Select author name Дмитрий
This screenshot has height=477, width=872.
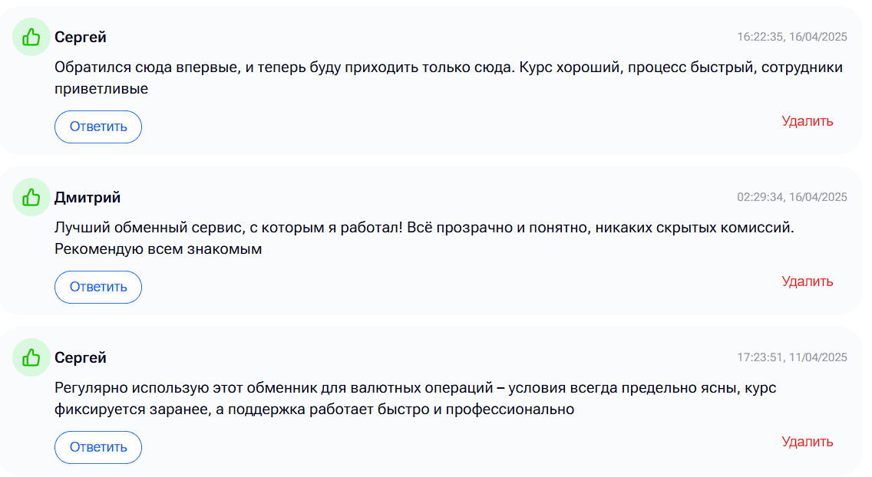tap(88, 198)
